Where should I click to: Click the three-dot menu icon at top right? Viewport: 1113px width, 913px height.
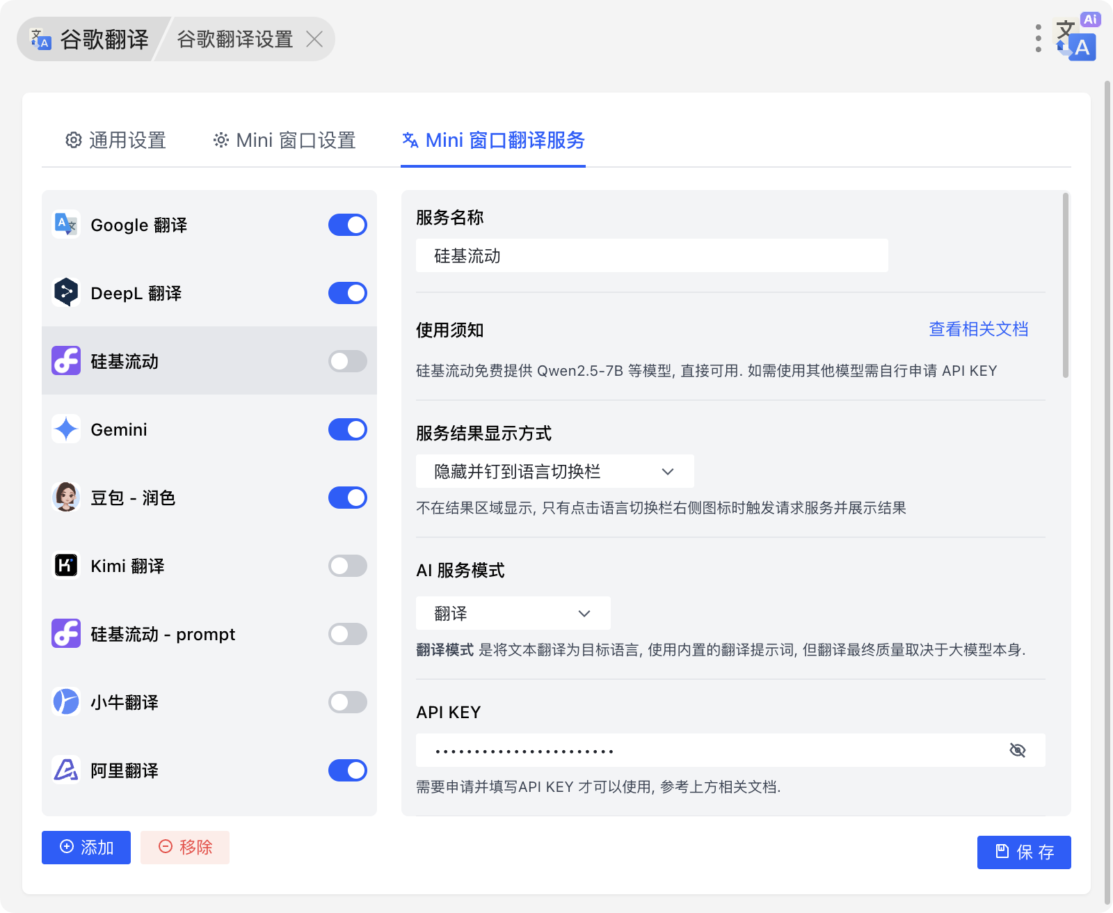1038,39
